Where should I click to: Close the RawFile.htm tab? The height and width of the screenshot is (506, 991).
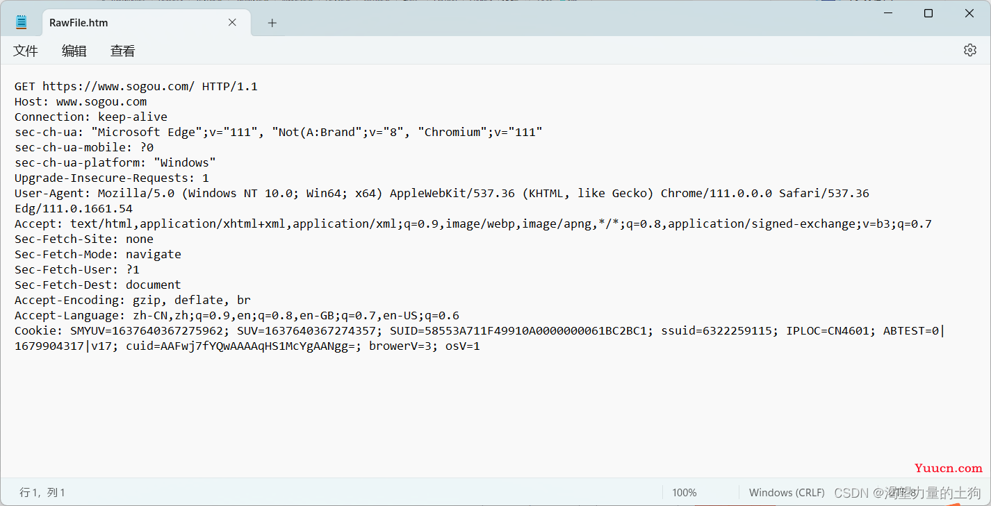coord(232,22)
